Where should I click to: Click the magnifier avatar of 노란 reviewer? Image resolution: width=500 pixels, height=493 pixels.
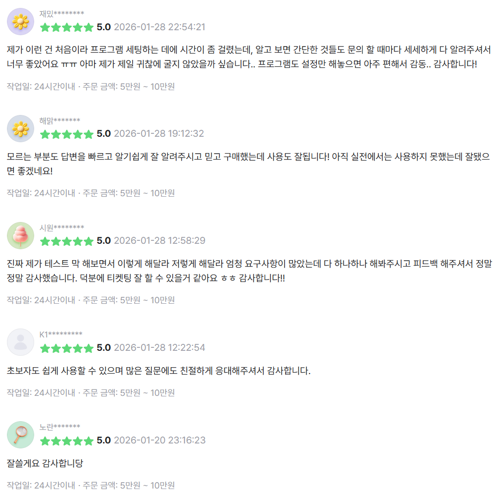[x=20, y=435]
